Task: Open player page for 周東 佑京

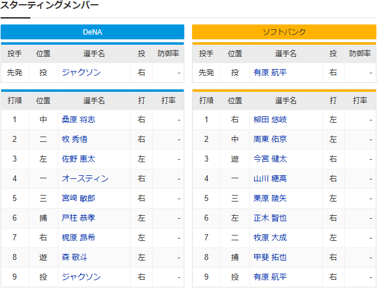Action: 270,139
